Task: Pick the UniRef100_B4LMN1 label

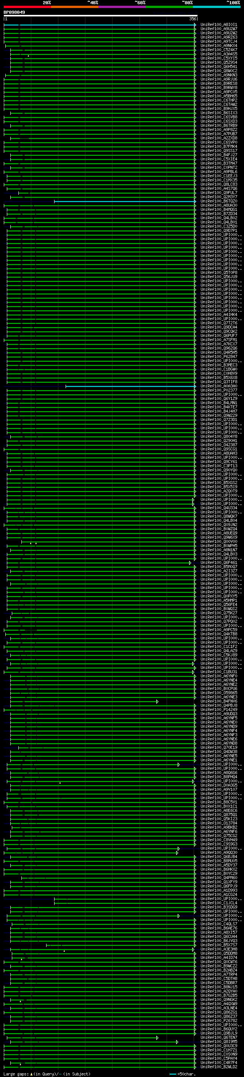Action: [218, 403]
